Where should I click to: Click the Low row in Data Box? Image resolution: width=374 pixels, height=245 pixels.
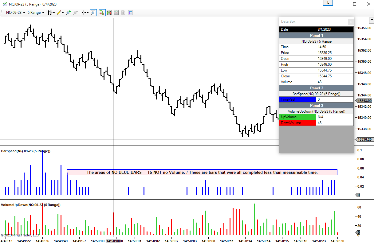coord(317,70)
